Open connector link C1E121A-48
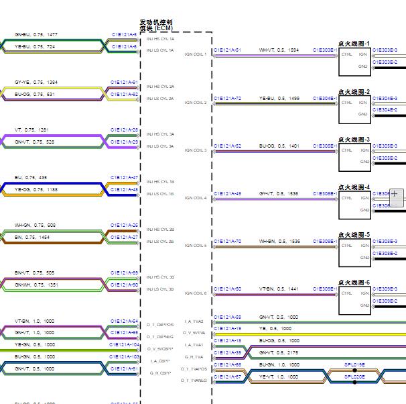 [x=124, y=189]
